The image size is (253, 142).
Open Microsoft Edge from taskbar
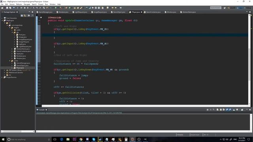(62, 139)
